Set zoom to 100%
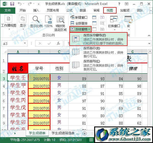The width and height of the screenshot is (153, 143). [x=48, y=22]
